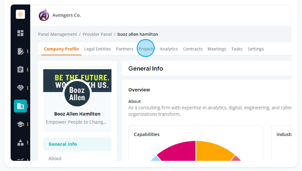Viewport: 302px width, 171px height.
Task: Select About in the side menu
Action: click(55, 158)
